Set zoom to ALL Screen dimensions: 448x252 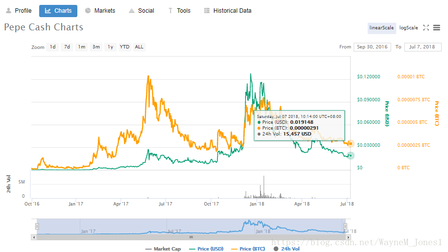pos(139,47)
